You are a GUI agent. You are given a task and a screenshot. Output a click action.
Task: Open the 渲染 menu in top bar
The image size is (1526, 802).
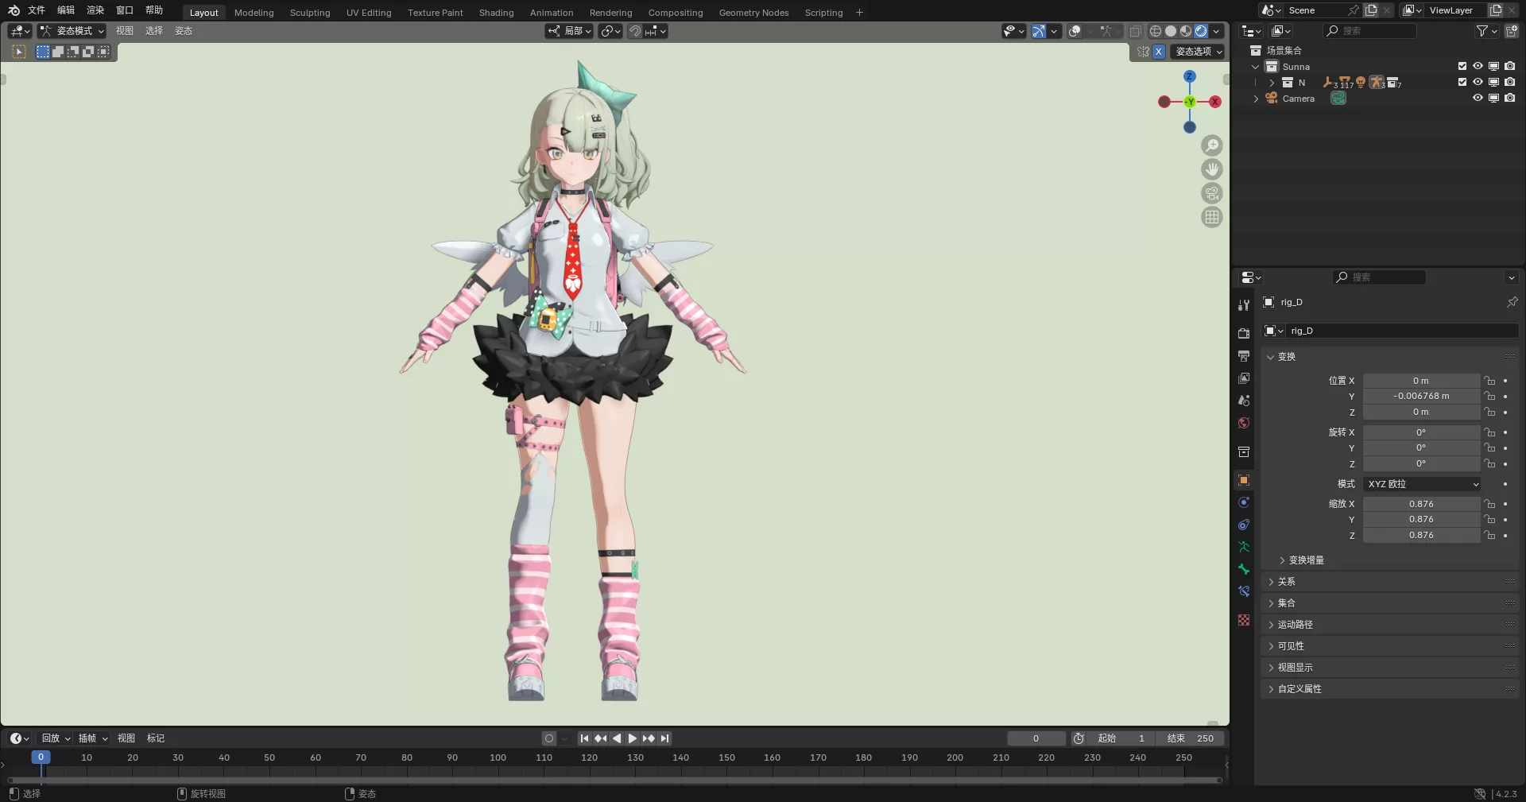point(95,10)
